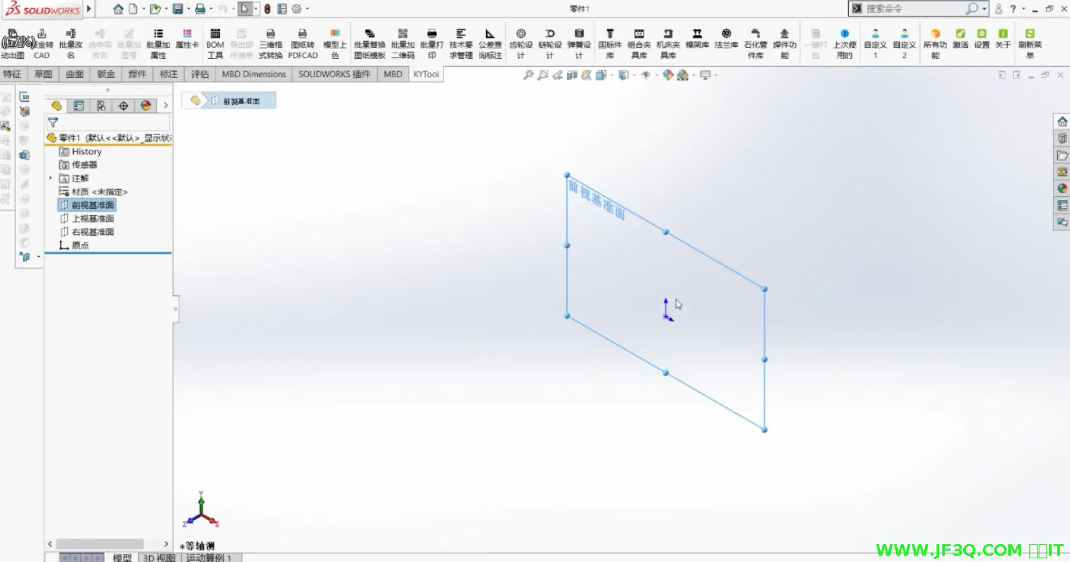Switch to the 草图 sketch tab
This screenshot has width=1070, height=562.
[x=43, y=74]
